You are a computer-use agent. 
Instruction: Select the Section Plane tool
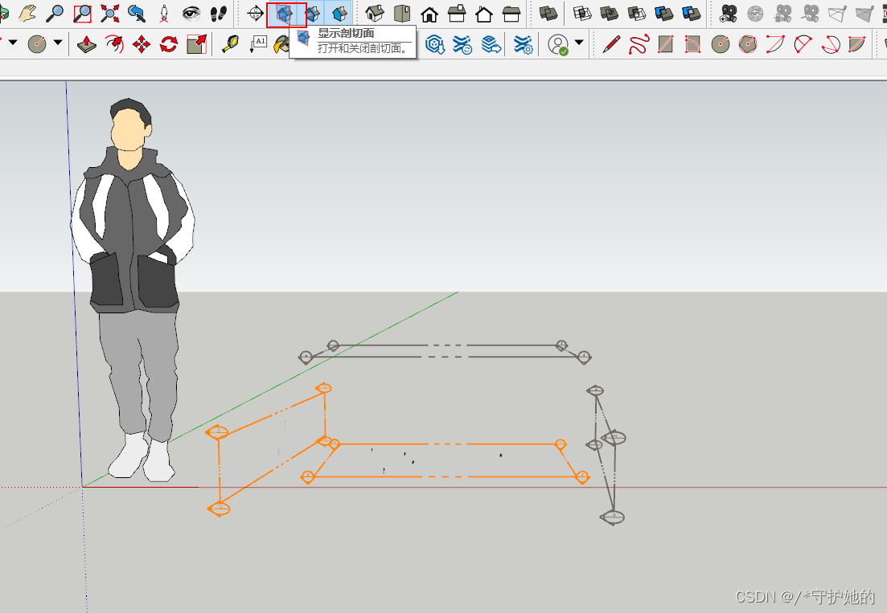point(256,13)
